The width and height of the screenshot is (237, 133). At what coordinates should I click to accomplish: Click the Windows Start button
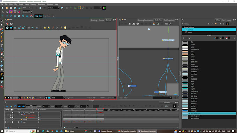(x=2, y=131)
